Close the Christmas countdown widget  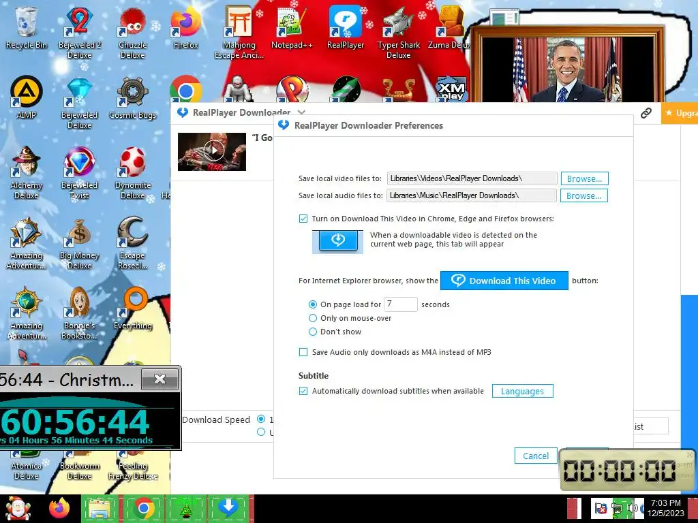pos(160,379)
